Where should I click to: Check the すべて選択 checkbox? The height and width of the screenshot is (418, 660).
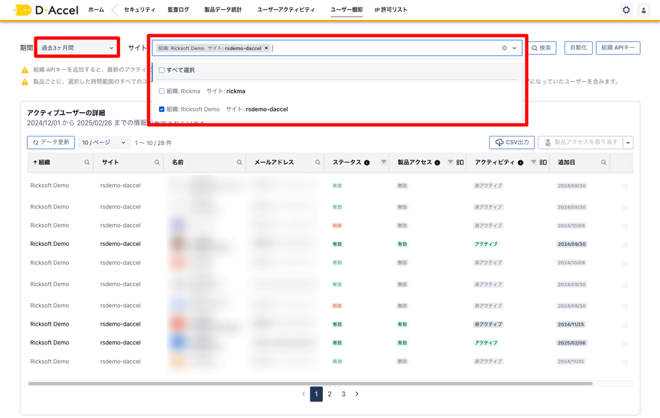point(162,71)
